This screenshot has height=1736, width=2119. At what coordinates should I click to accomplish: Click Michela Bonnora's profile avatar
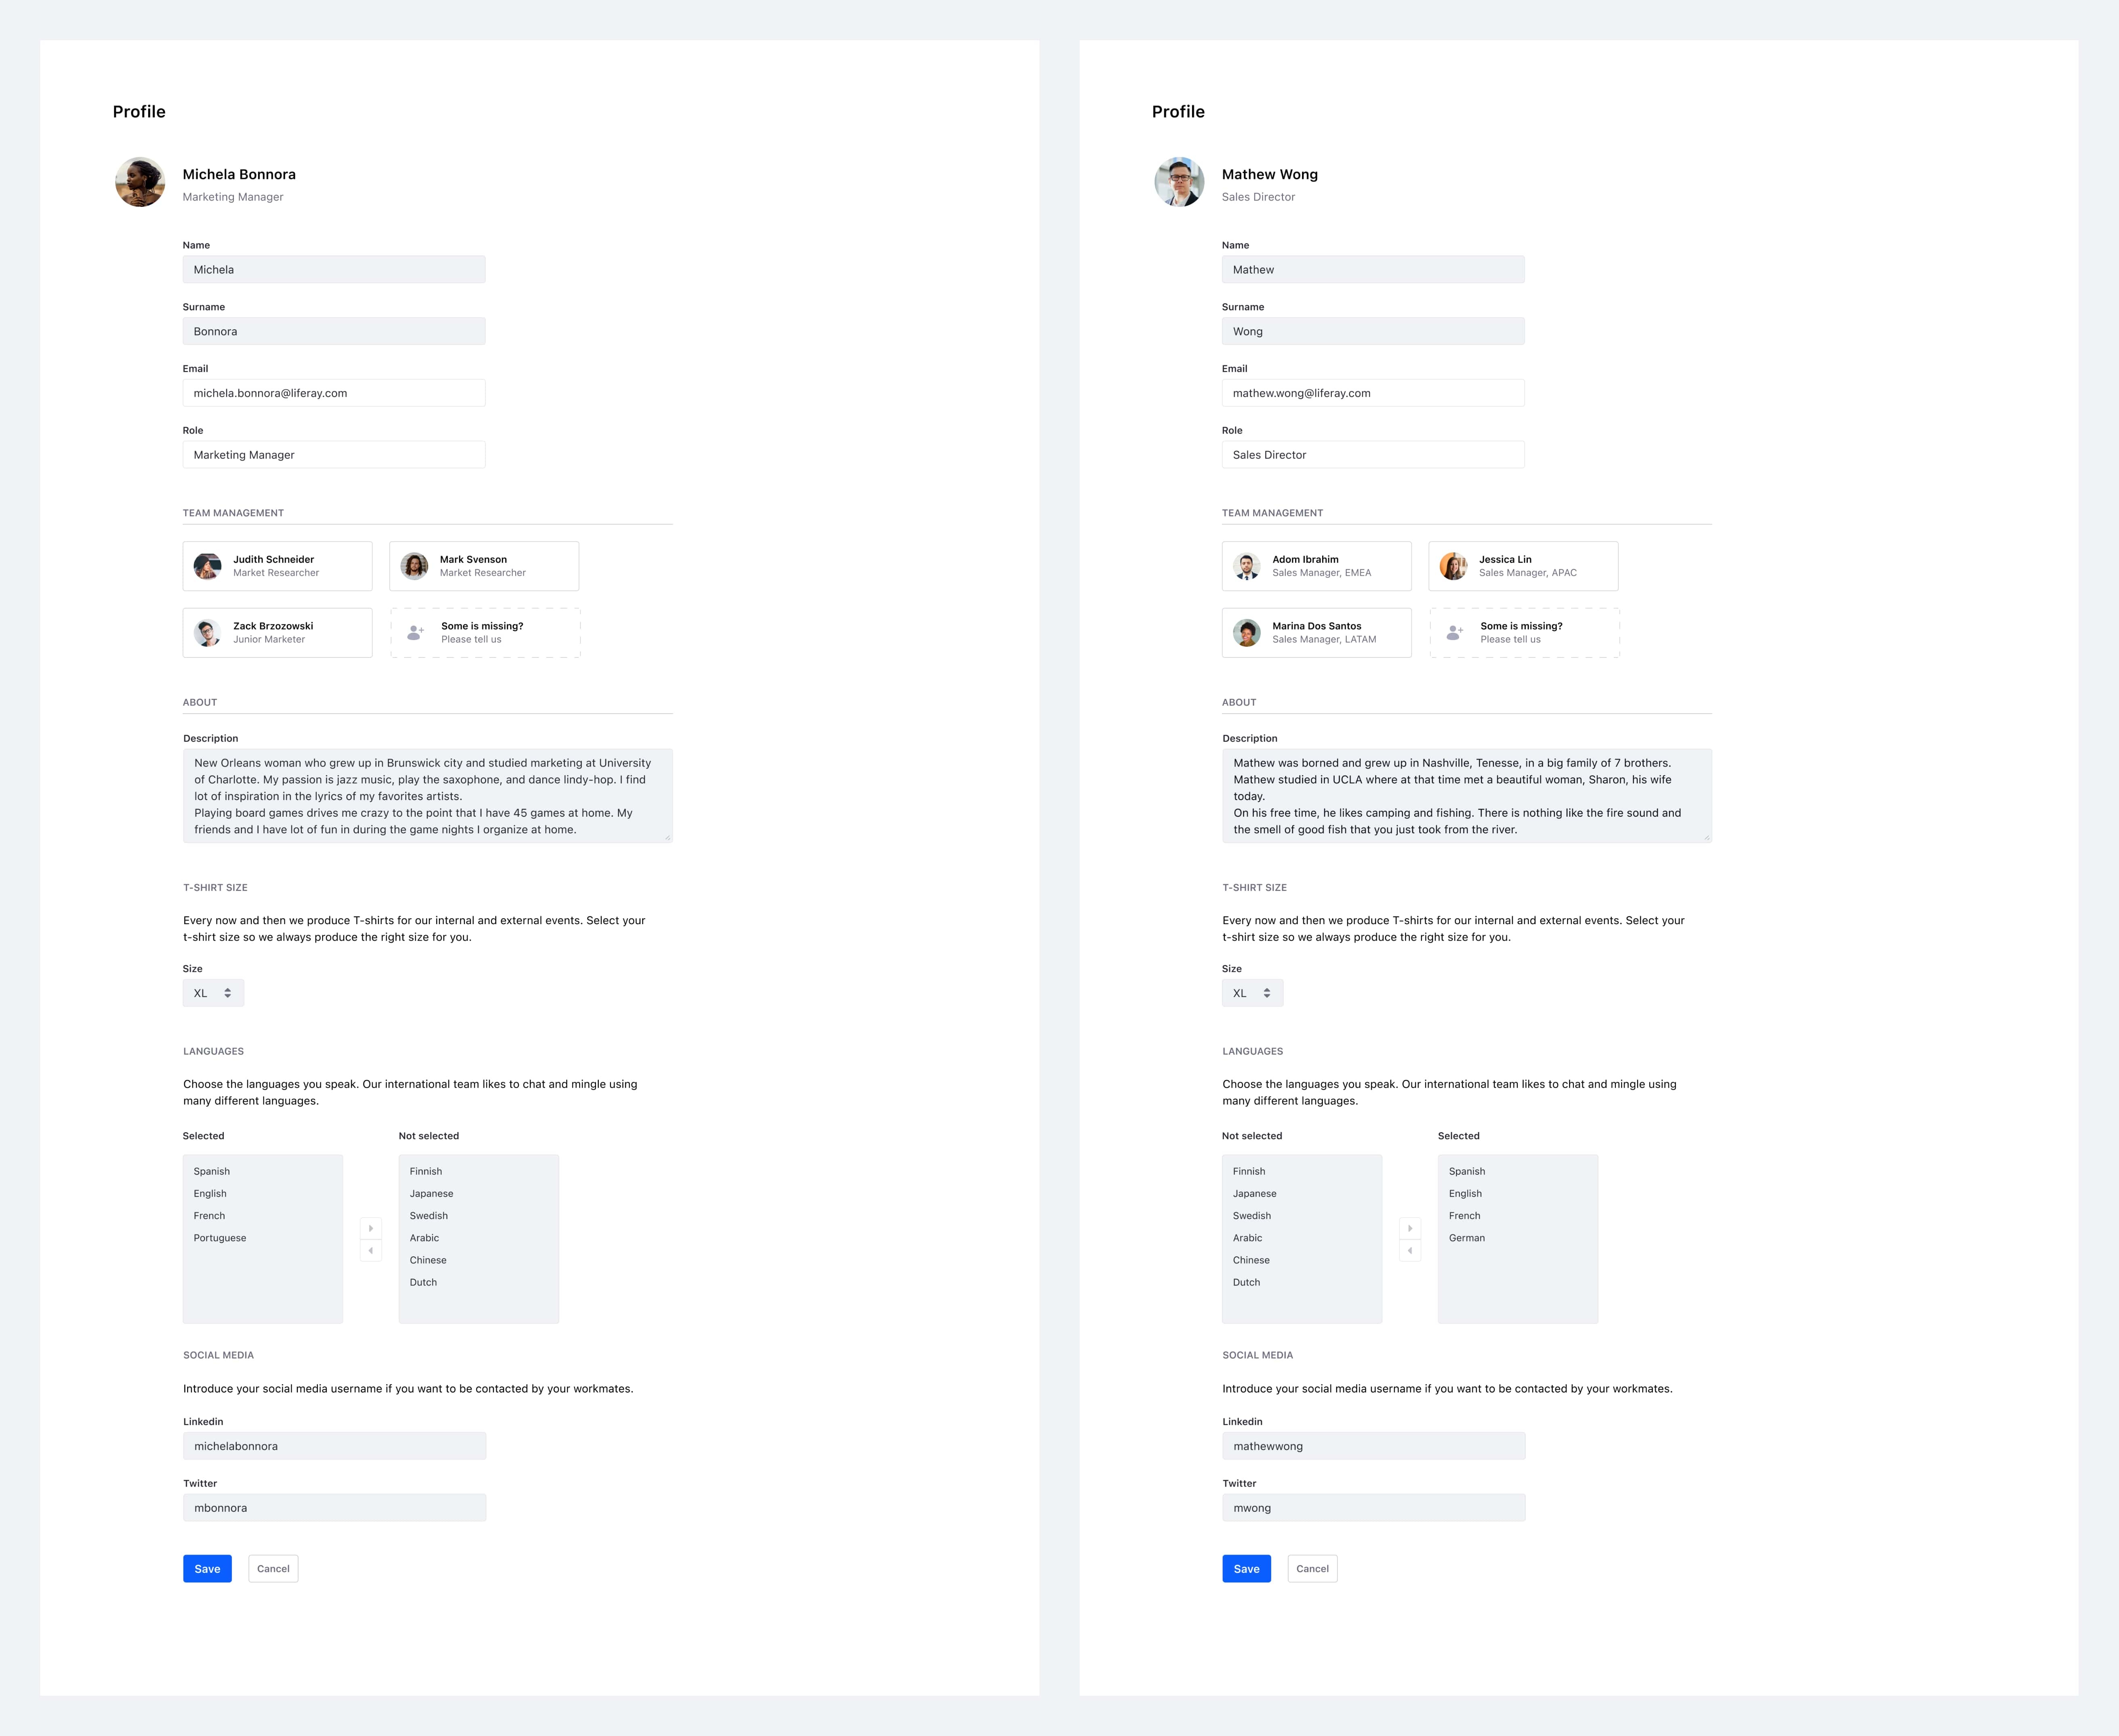point(140,182)
